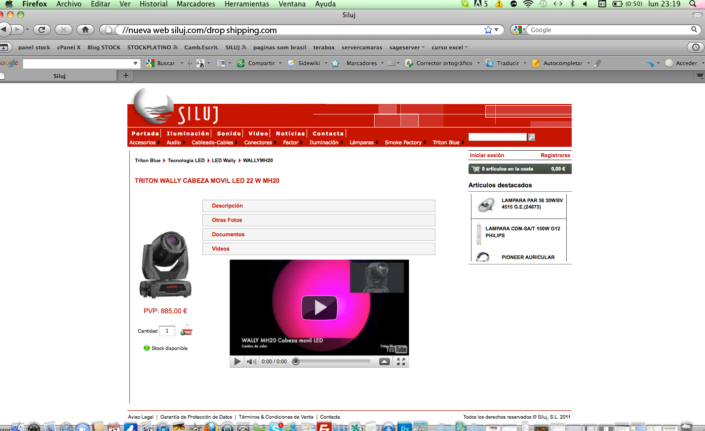705x431 pixels.
Task: Go to the Iluminación main nav tab
Action: coord(188,133)
